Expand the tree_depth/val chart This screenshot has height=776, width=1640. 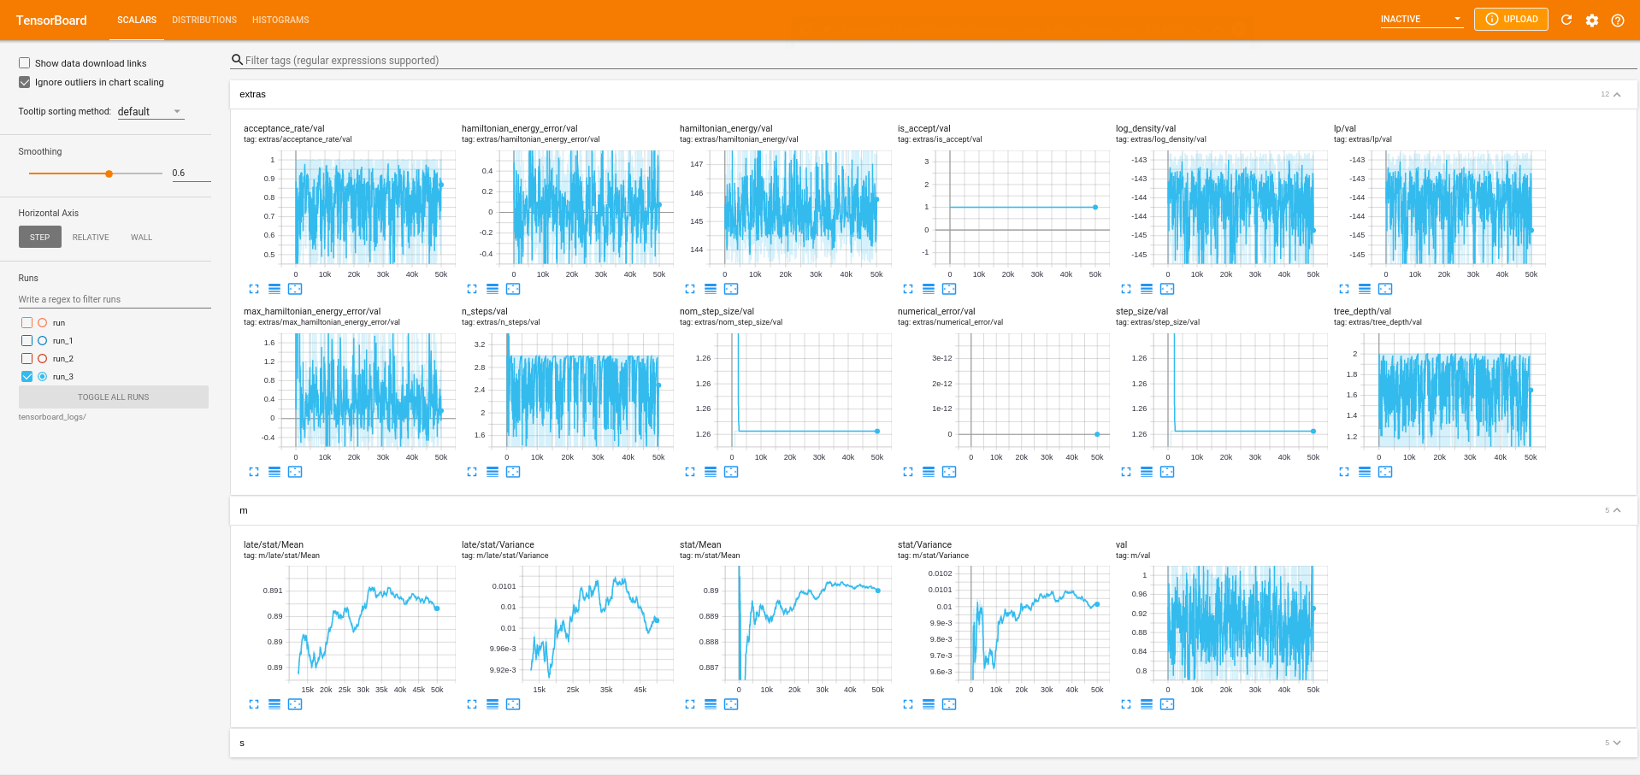coord(1343,472)
